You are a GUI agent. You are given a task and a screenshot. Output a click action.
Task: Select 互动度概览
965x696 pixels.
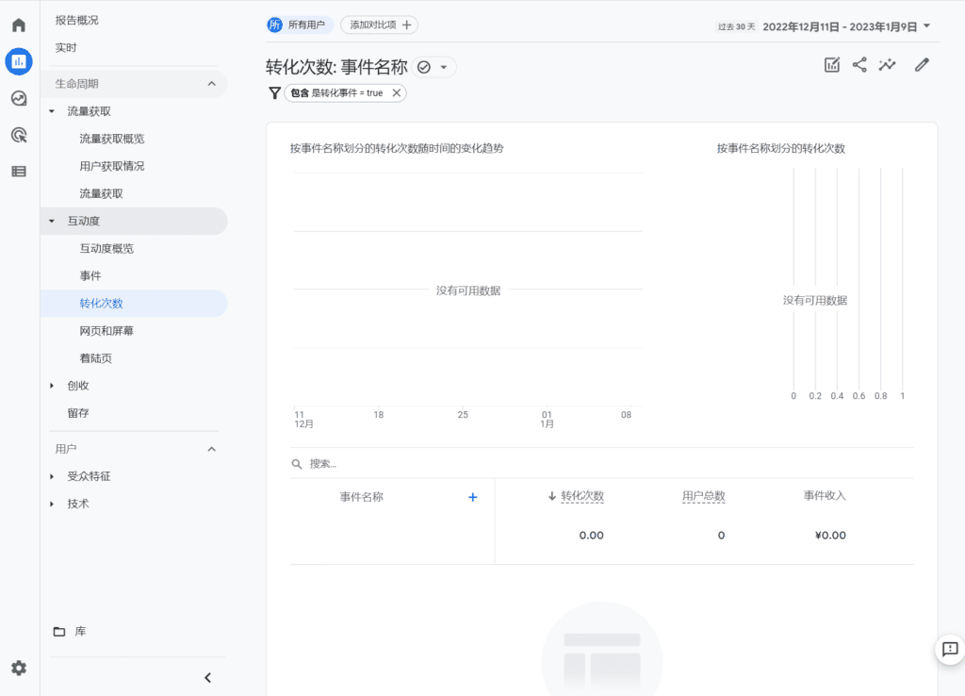click(x=106, y=248)
